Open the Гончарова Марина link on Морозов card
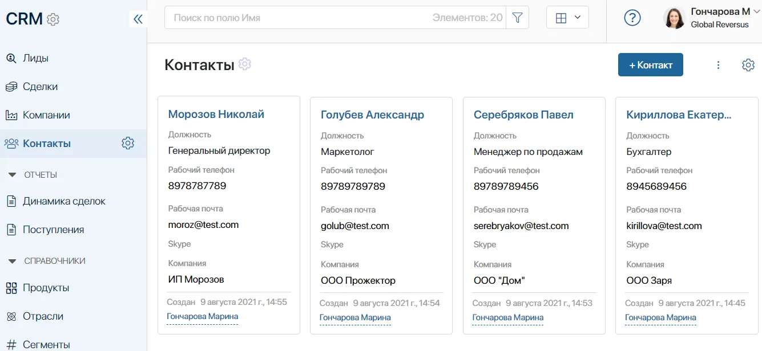This screenshot has height=351, width=762. [x=202, y=316]
